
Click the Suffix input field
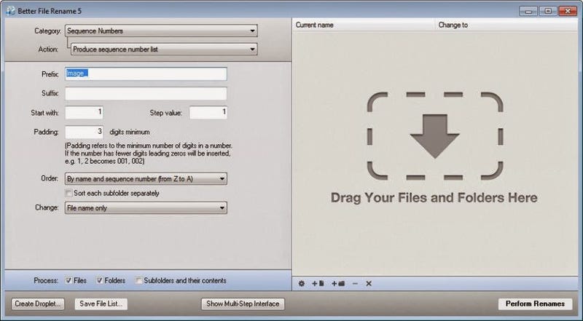[x=146, y=93]
